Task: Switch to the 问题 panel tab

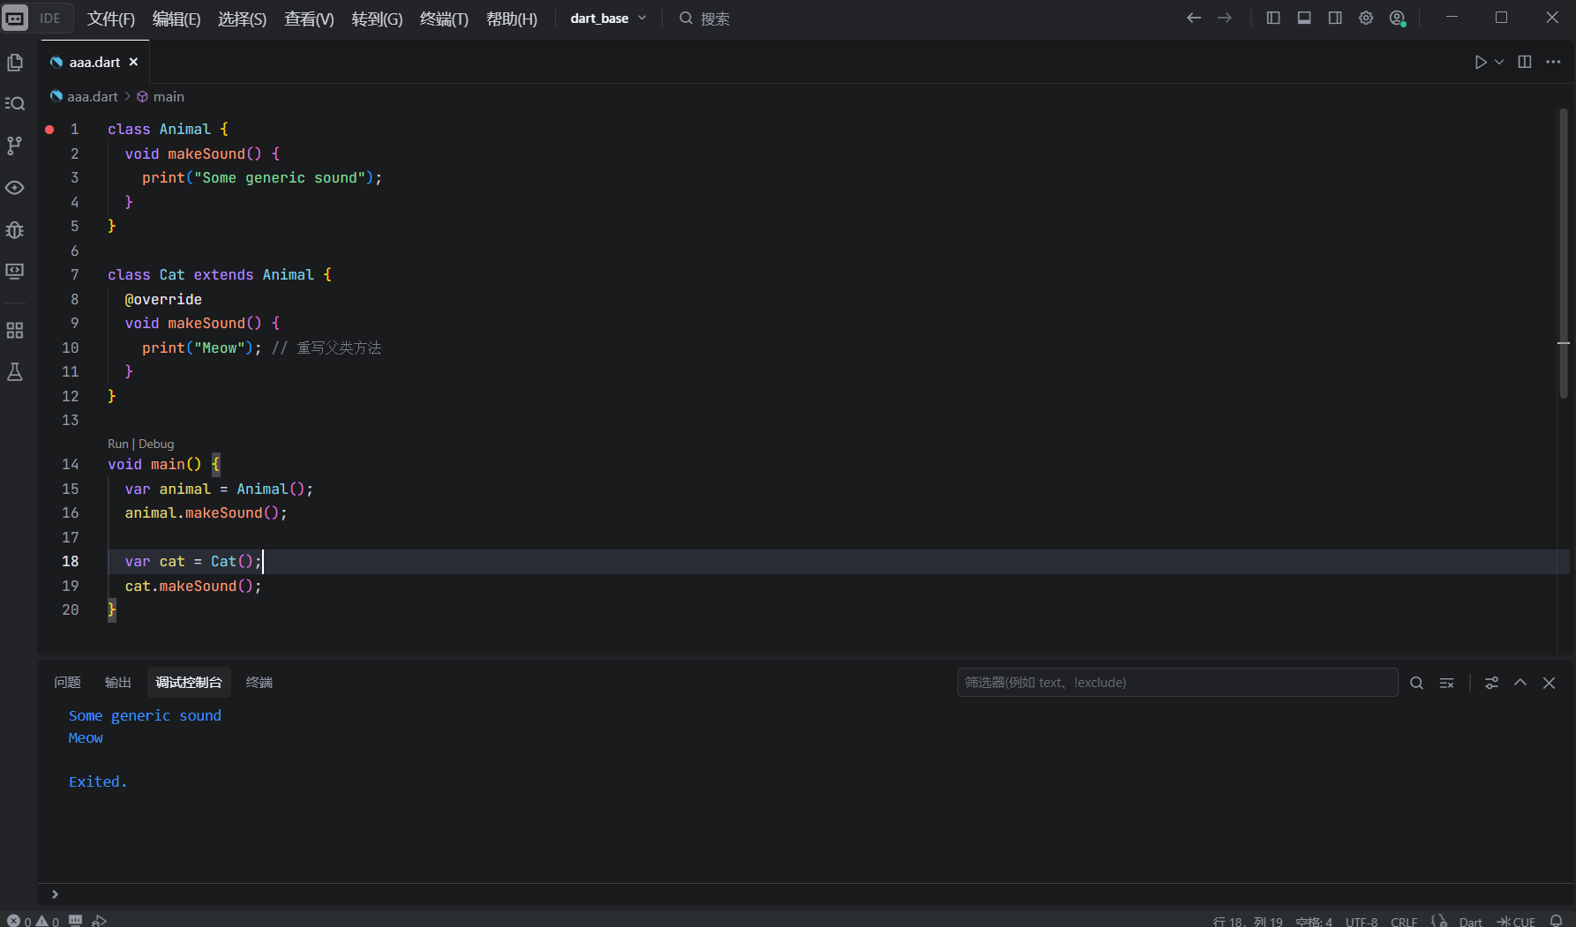Action: click(x=67, y=683)
